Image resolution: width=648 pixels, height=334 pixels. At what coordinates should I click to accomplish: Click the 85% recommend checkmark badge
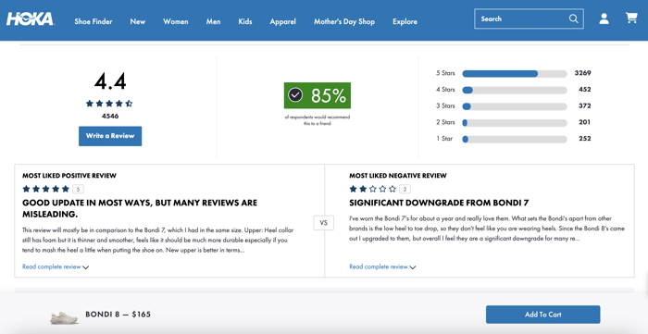click(317, 95)
